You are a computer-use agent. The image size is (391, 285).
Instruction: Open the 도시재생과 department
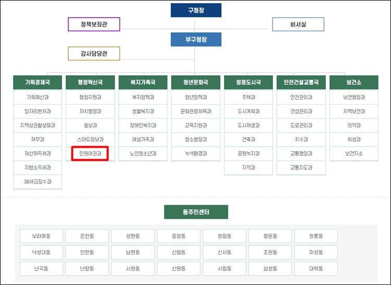pos(249,125)
